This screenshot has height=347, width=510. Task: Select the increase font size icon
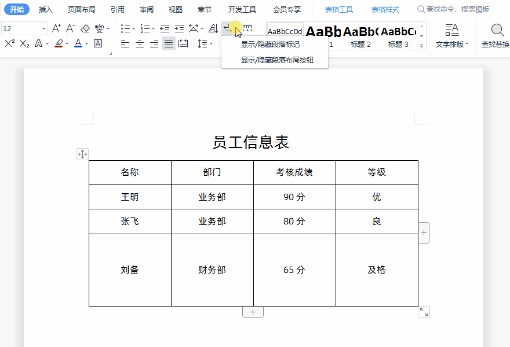pos(55,28)
